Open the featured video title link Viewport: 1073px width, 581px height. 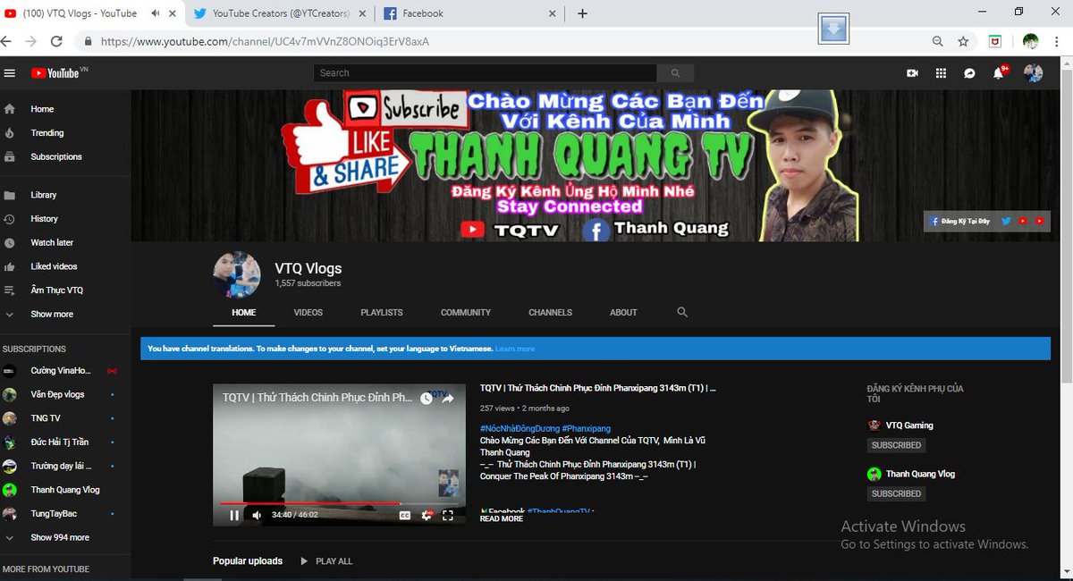point(597,389)
